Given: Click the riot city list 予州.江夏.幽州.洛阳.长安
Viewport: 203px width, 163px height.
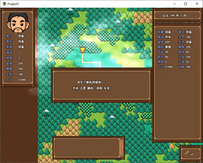Looking at the screenshot, I should [x=91, y=88].
